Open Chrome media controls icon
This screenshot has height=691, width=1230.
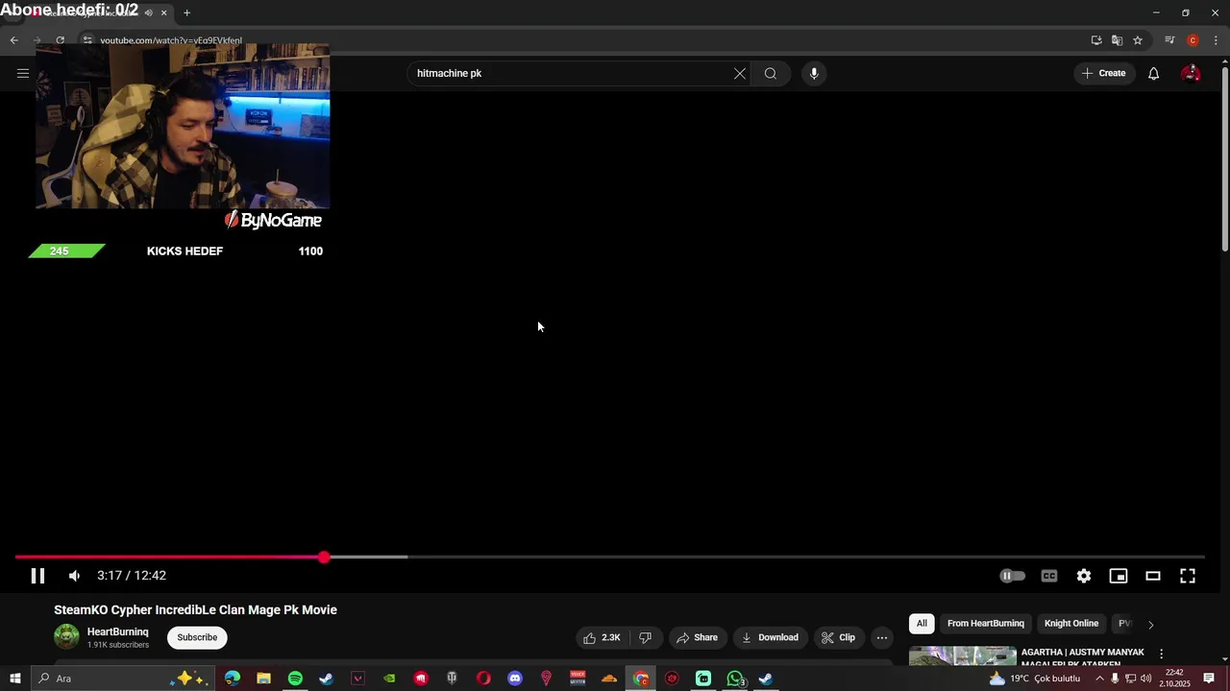pyautogui.click(x=1169, y=40)
